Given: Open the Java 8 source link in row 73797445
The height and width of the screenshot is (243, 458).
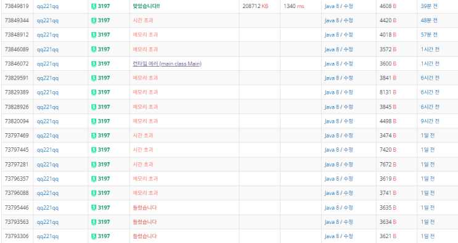Looking at the screenshot, I should 332,150.
